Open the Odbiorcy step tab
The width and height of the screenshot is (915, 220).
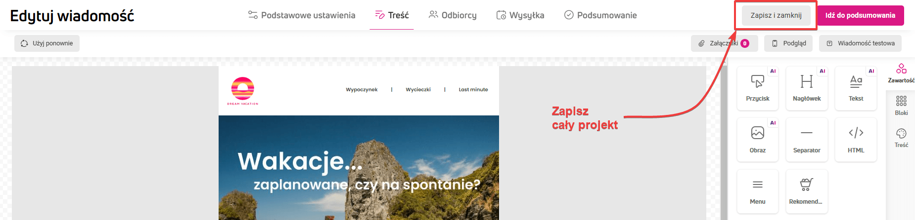coord(453,15)
